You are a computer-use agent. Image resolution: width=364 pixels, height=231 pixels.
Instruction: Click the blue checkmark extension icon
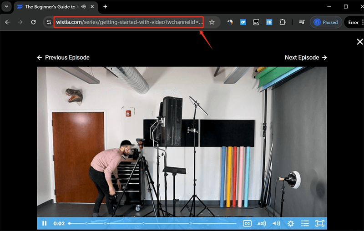243,22
